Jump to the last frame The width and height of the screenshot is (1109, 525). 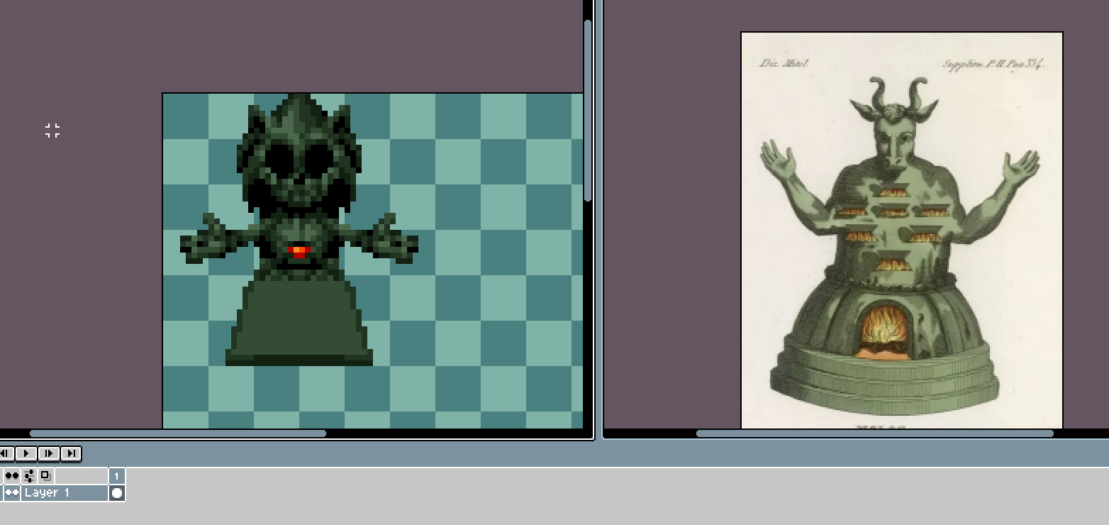[x=71, y=453]
